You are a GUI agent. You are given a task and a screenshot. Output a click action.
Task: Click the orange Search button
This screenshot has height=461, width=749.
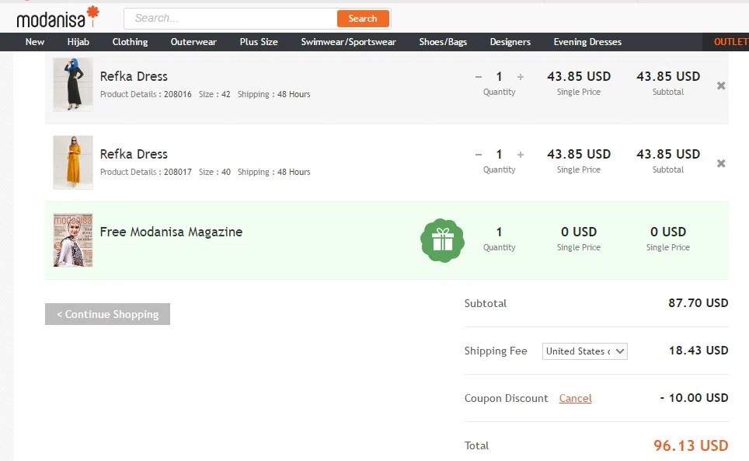[x=363, y=18]
